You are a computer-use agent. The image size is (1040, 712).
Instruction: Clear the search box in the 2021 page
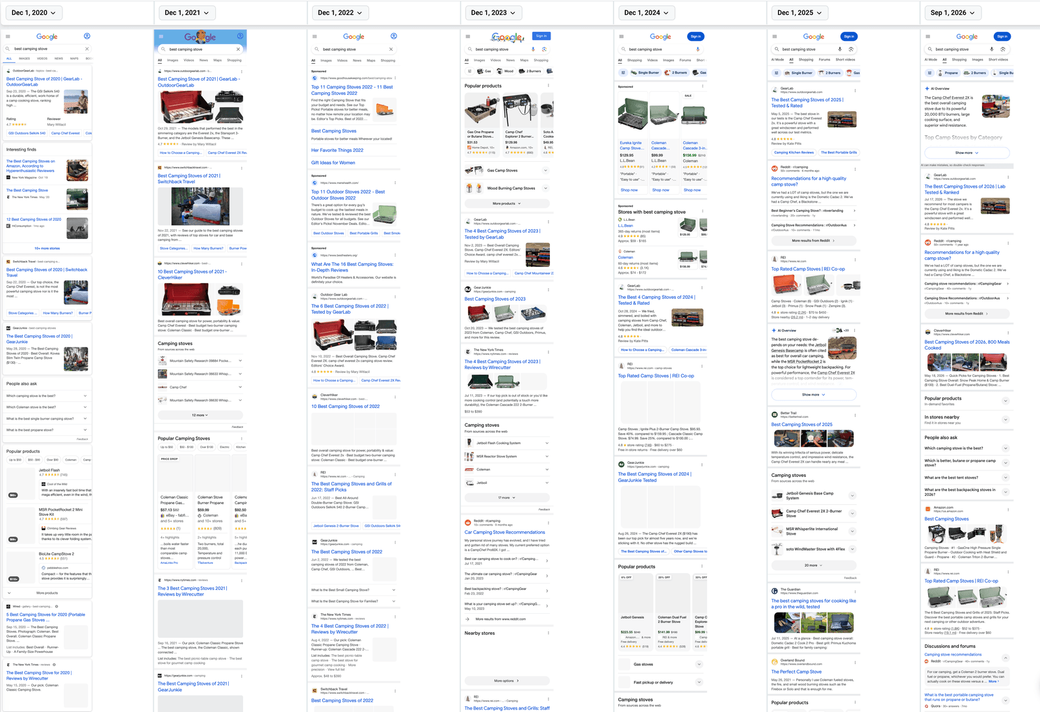tap(238, 49)
